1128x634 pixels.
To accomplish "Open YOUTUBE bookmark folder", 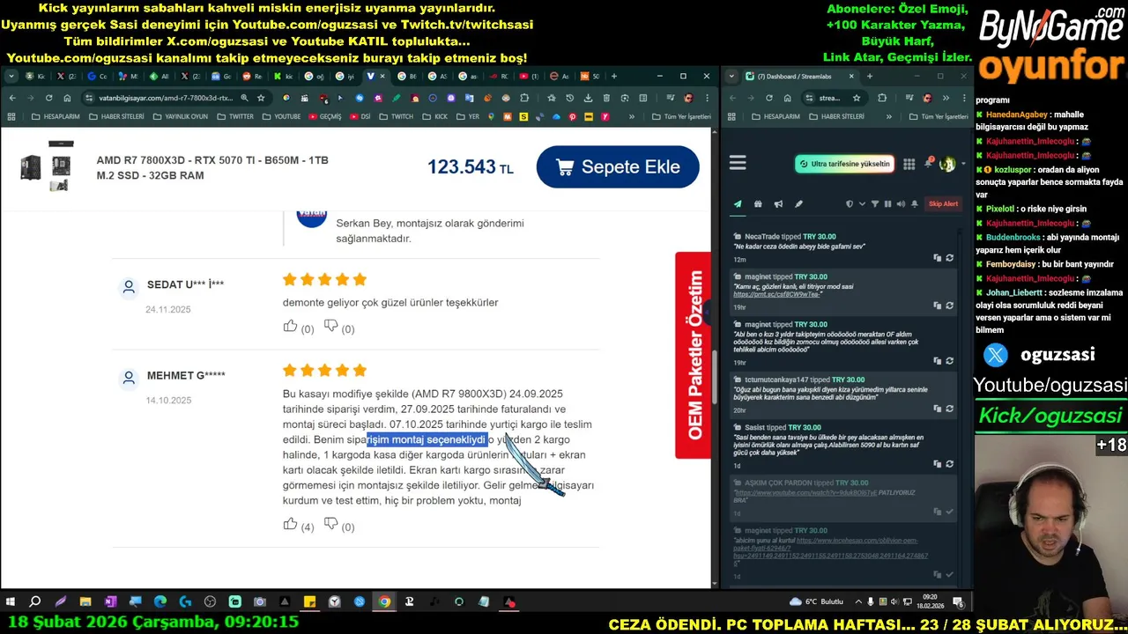I will [x=281, y=116].
